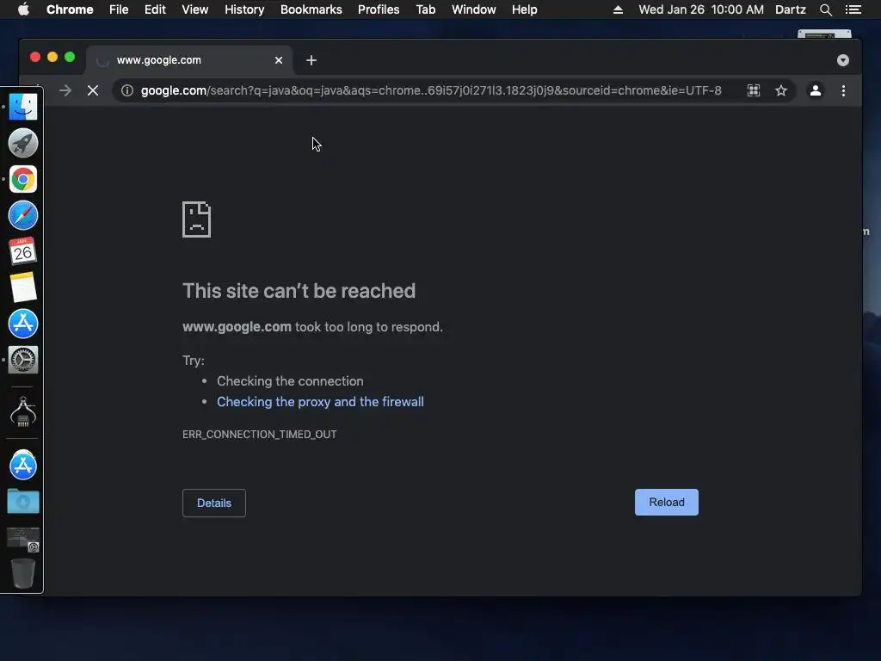This screenshot has height=661, width=881.
Task: Open Chrome's three-dot menu
Action: click(843, 90)
